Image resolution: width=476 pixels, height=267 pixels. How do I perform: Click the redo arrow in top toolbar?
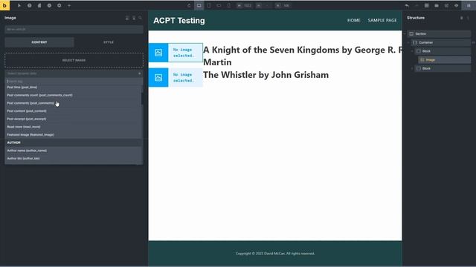point(416,5)
